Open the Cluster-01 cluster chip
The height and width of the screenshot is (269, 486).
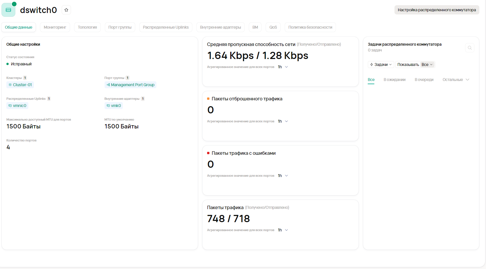pyautogui.click(x=20, y=85)
